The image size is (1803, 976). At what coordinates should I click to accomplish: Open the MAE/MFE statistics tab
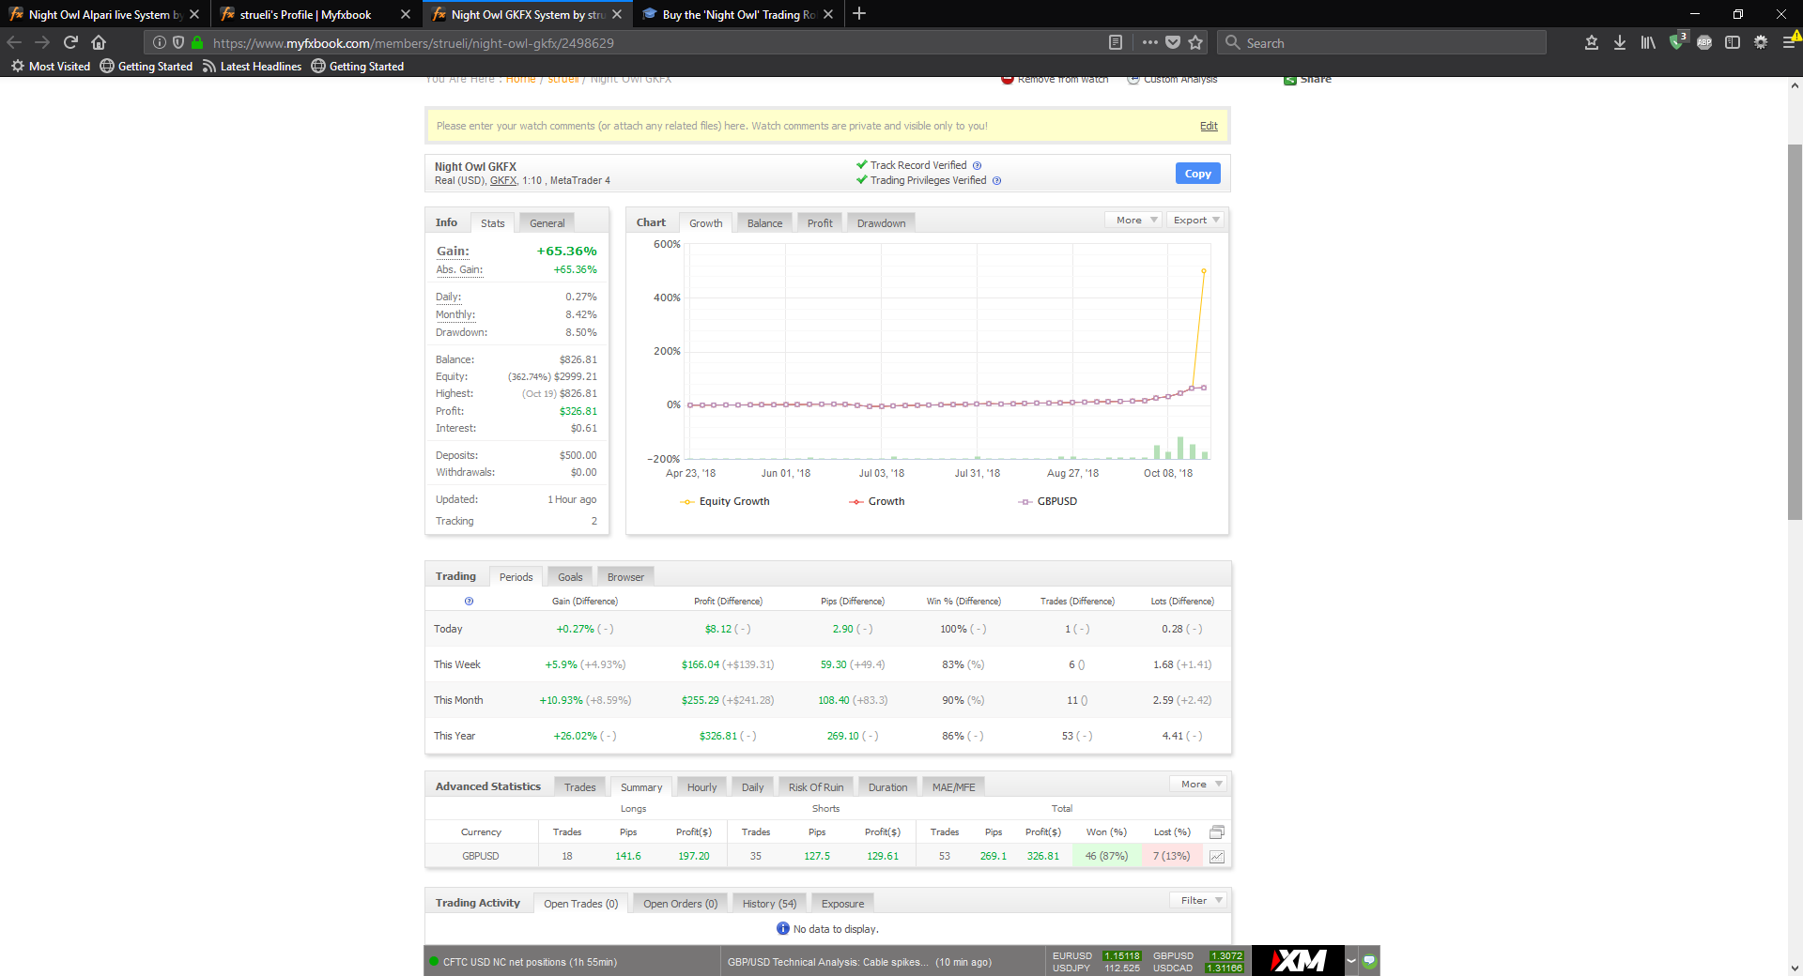point(953,787)
